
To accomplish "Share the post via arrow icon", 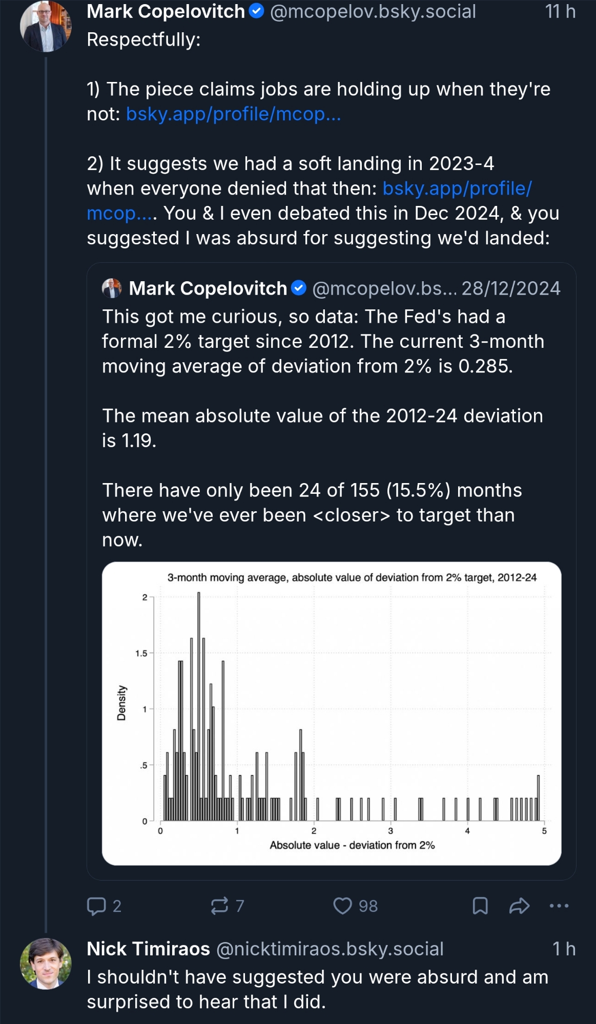I will coord(519,906).
